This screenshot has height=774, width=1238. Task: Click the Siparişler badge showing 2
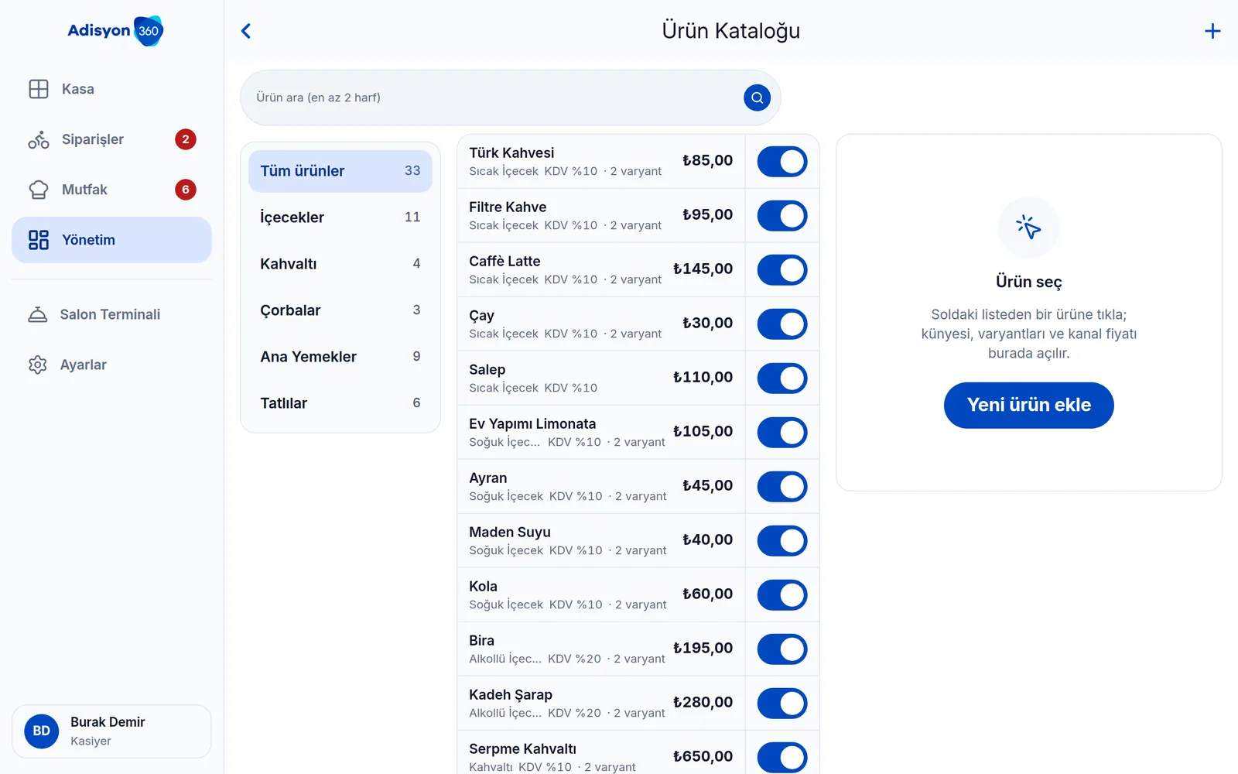(186, 139)
